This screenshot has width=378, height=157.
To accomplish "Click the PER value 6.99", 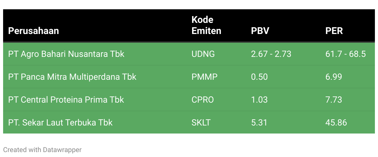I will pos(334,77).
